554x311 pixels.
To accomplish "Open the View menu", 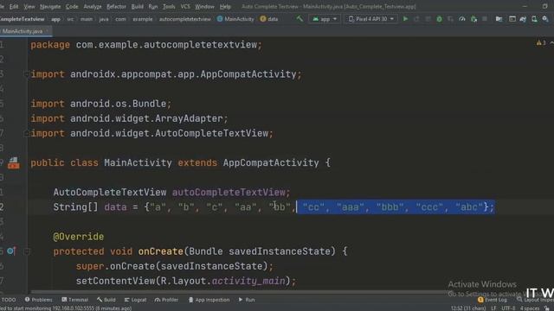I will tap(29, 6).
